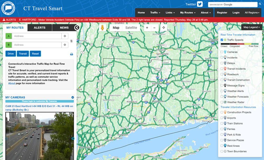Click the Roadwork legend pin icon
The width and height of the screenshot is (264, 160).
[225, 74]
